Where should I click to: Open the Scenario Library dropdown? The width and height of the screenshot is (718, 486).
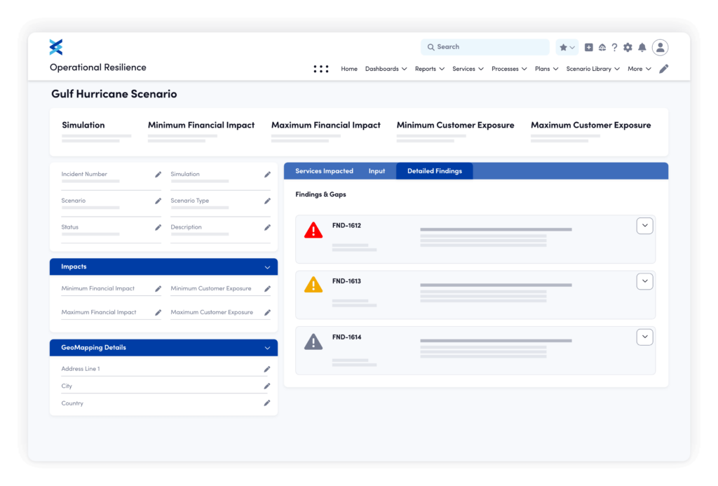(x=592, y=69)
